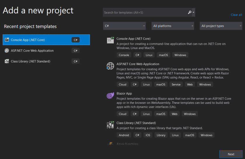Click the Cloud tag under Blazor App
This screenshot has width=245, height=159.
[123, 114]
